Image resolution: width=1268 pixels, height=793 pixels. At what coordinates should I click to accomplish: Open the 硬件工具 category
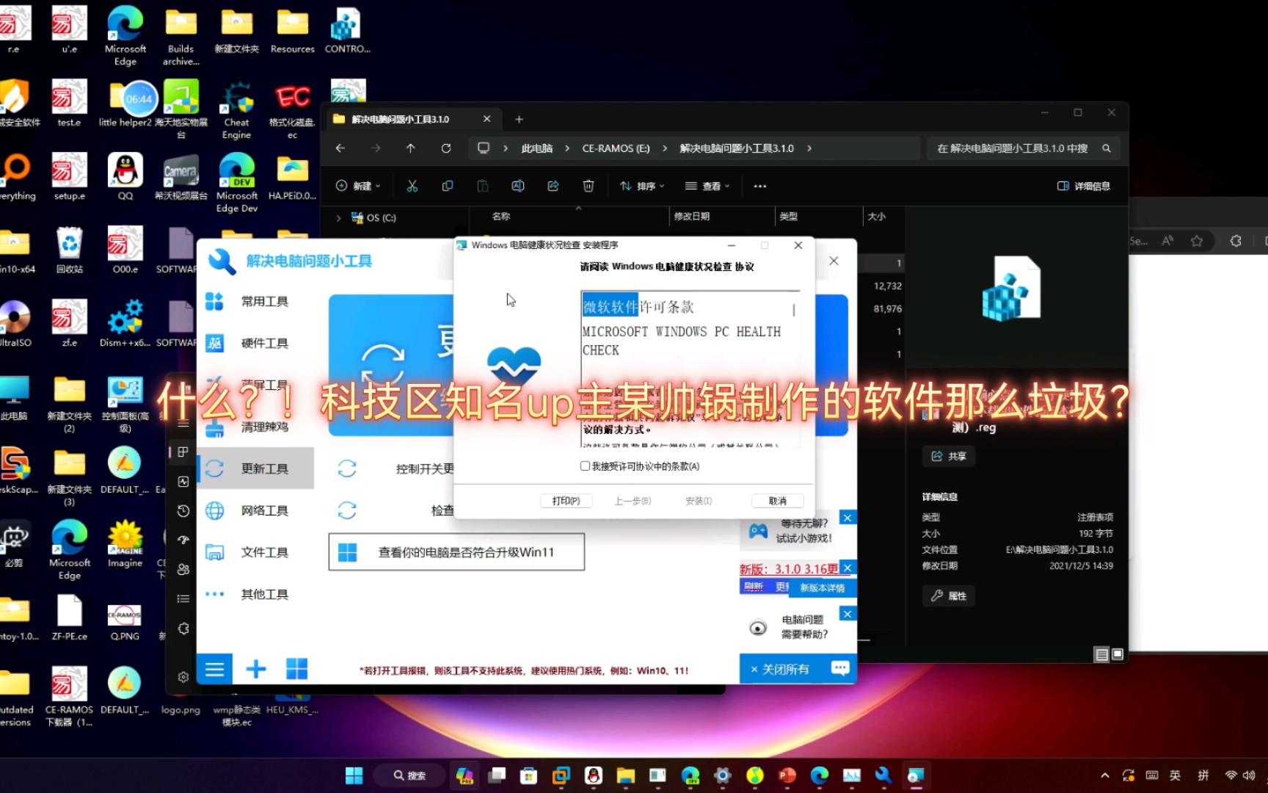(255, 343)
